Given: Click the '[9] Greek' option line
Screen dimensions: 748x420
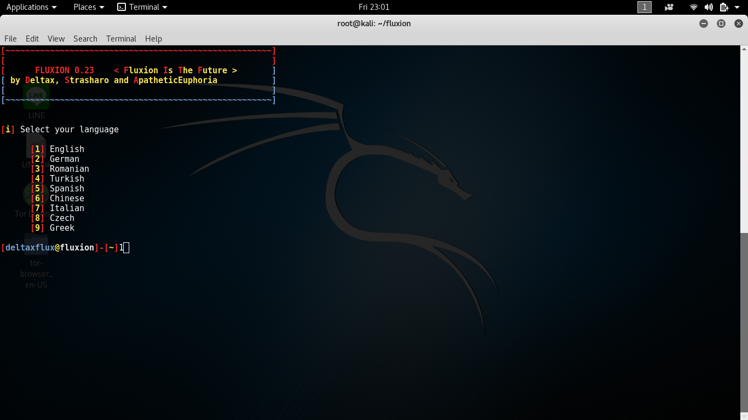Looking at the screenshot, I should pyautogui.click(x=53, y=228).
